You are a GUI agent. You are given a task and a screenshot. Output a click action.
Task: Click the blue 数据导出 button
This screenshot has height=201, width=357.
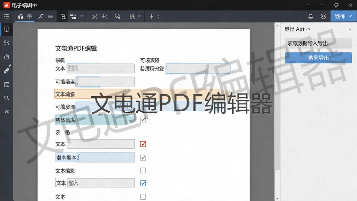(x=318, y=58)
